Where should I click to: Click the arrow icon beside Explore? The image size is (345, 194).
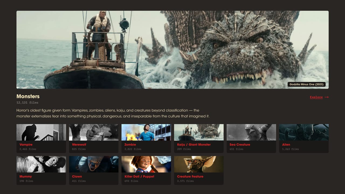[x=327, y=97]
